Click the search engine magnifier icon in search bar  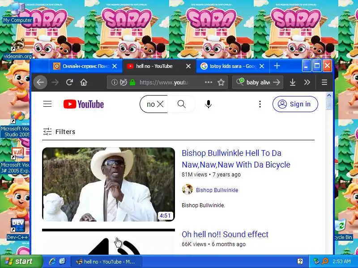click(x=240, y=82)
